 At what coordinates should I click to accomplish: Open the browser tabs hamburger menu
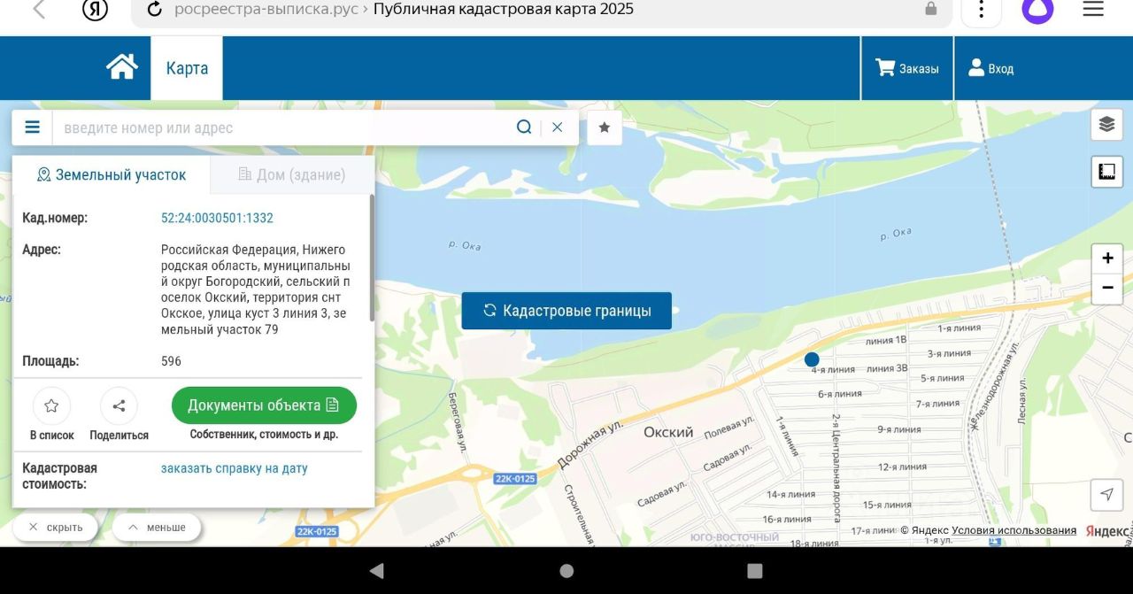(x=1094, y=9)
